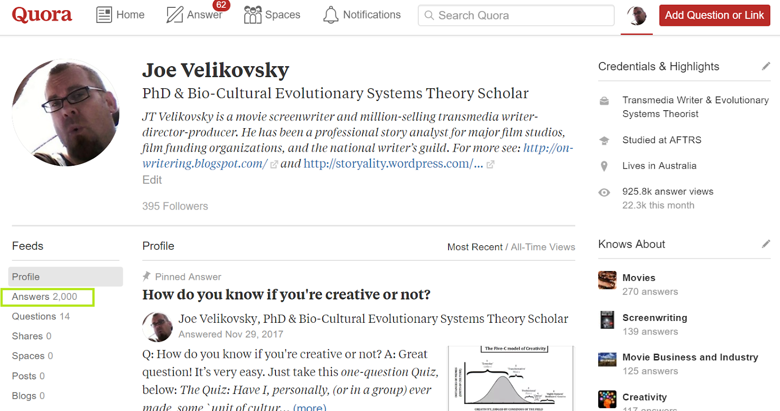Click the Notifications bell icon
780x411 pixels.
tap(331, 15)
